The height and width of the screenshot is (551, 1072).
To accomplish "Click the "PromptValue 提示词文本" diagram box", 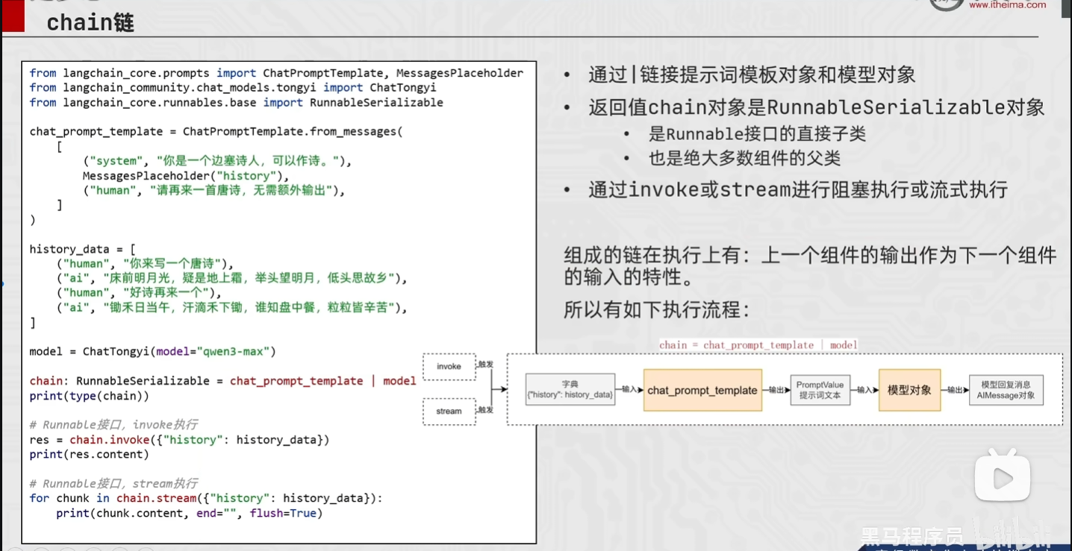I will 820,390.
